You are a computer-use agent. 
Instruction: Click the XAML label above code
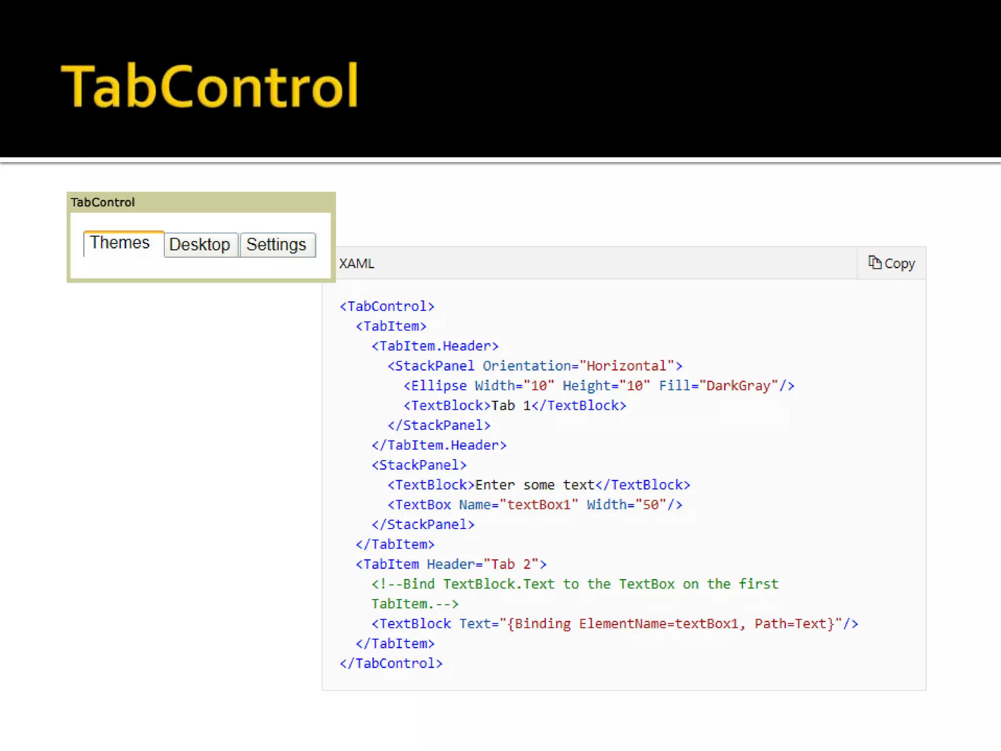(x=357, y=264)
